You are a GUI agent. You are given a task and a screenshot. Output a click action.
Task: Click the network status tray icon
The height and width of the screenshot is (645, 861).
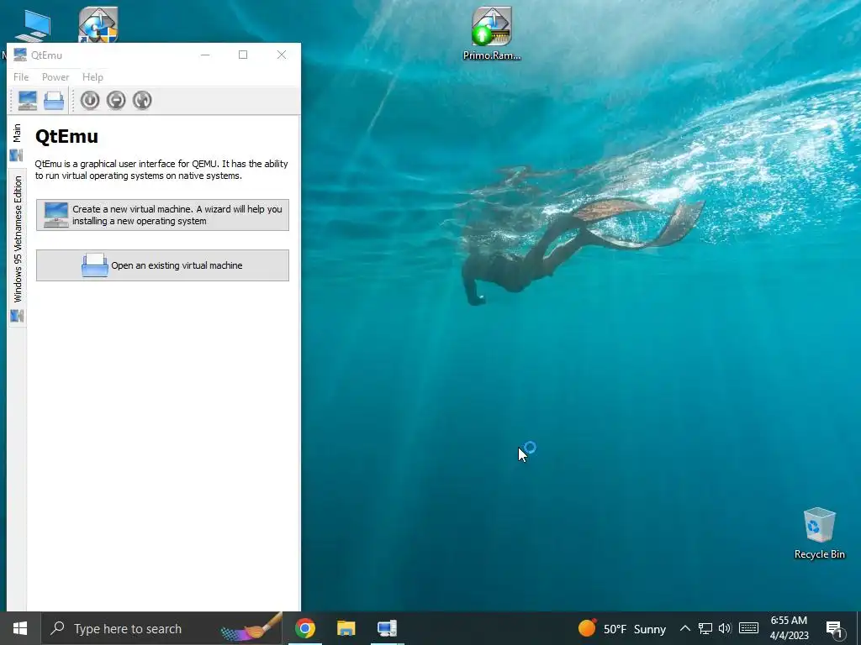pos(705,628)
